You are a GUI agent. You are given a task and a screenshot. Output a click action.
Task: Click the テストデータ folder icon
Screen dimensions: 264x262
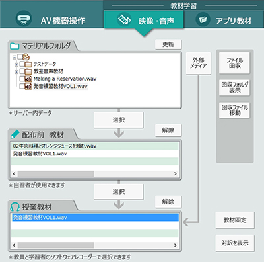tap(28, 64)
